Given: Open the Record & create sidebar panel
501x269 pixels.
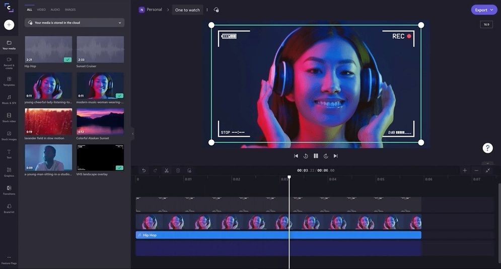Looking at the screenshot, I should point(9,63).
